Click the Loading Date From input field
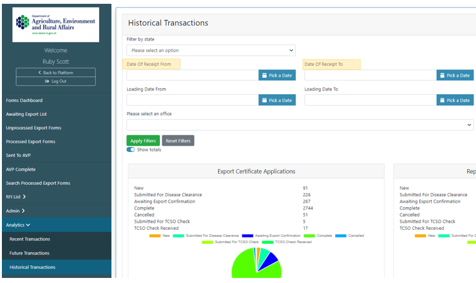 point(192,100)
